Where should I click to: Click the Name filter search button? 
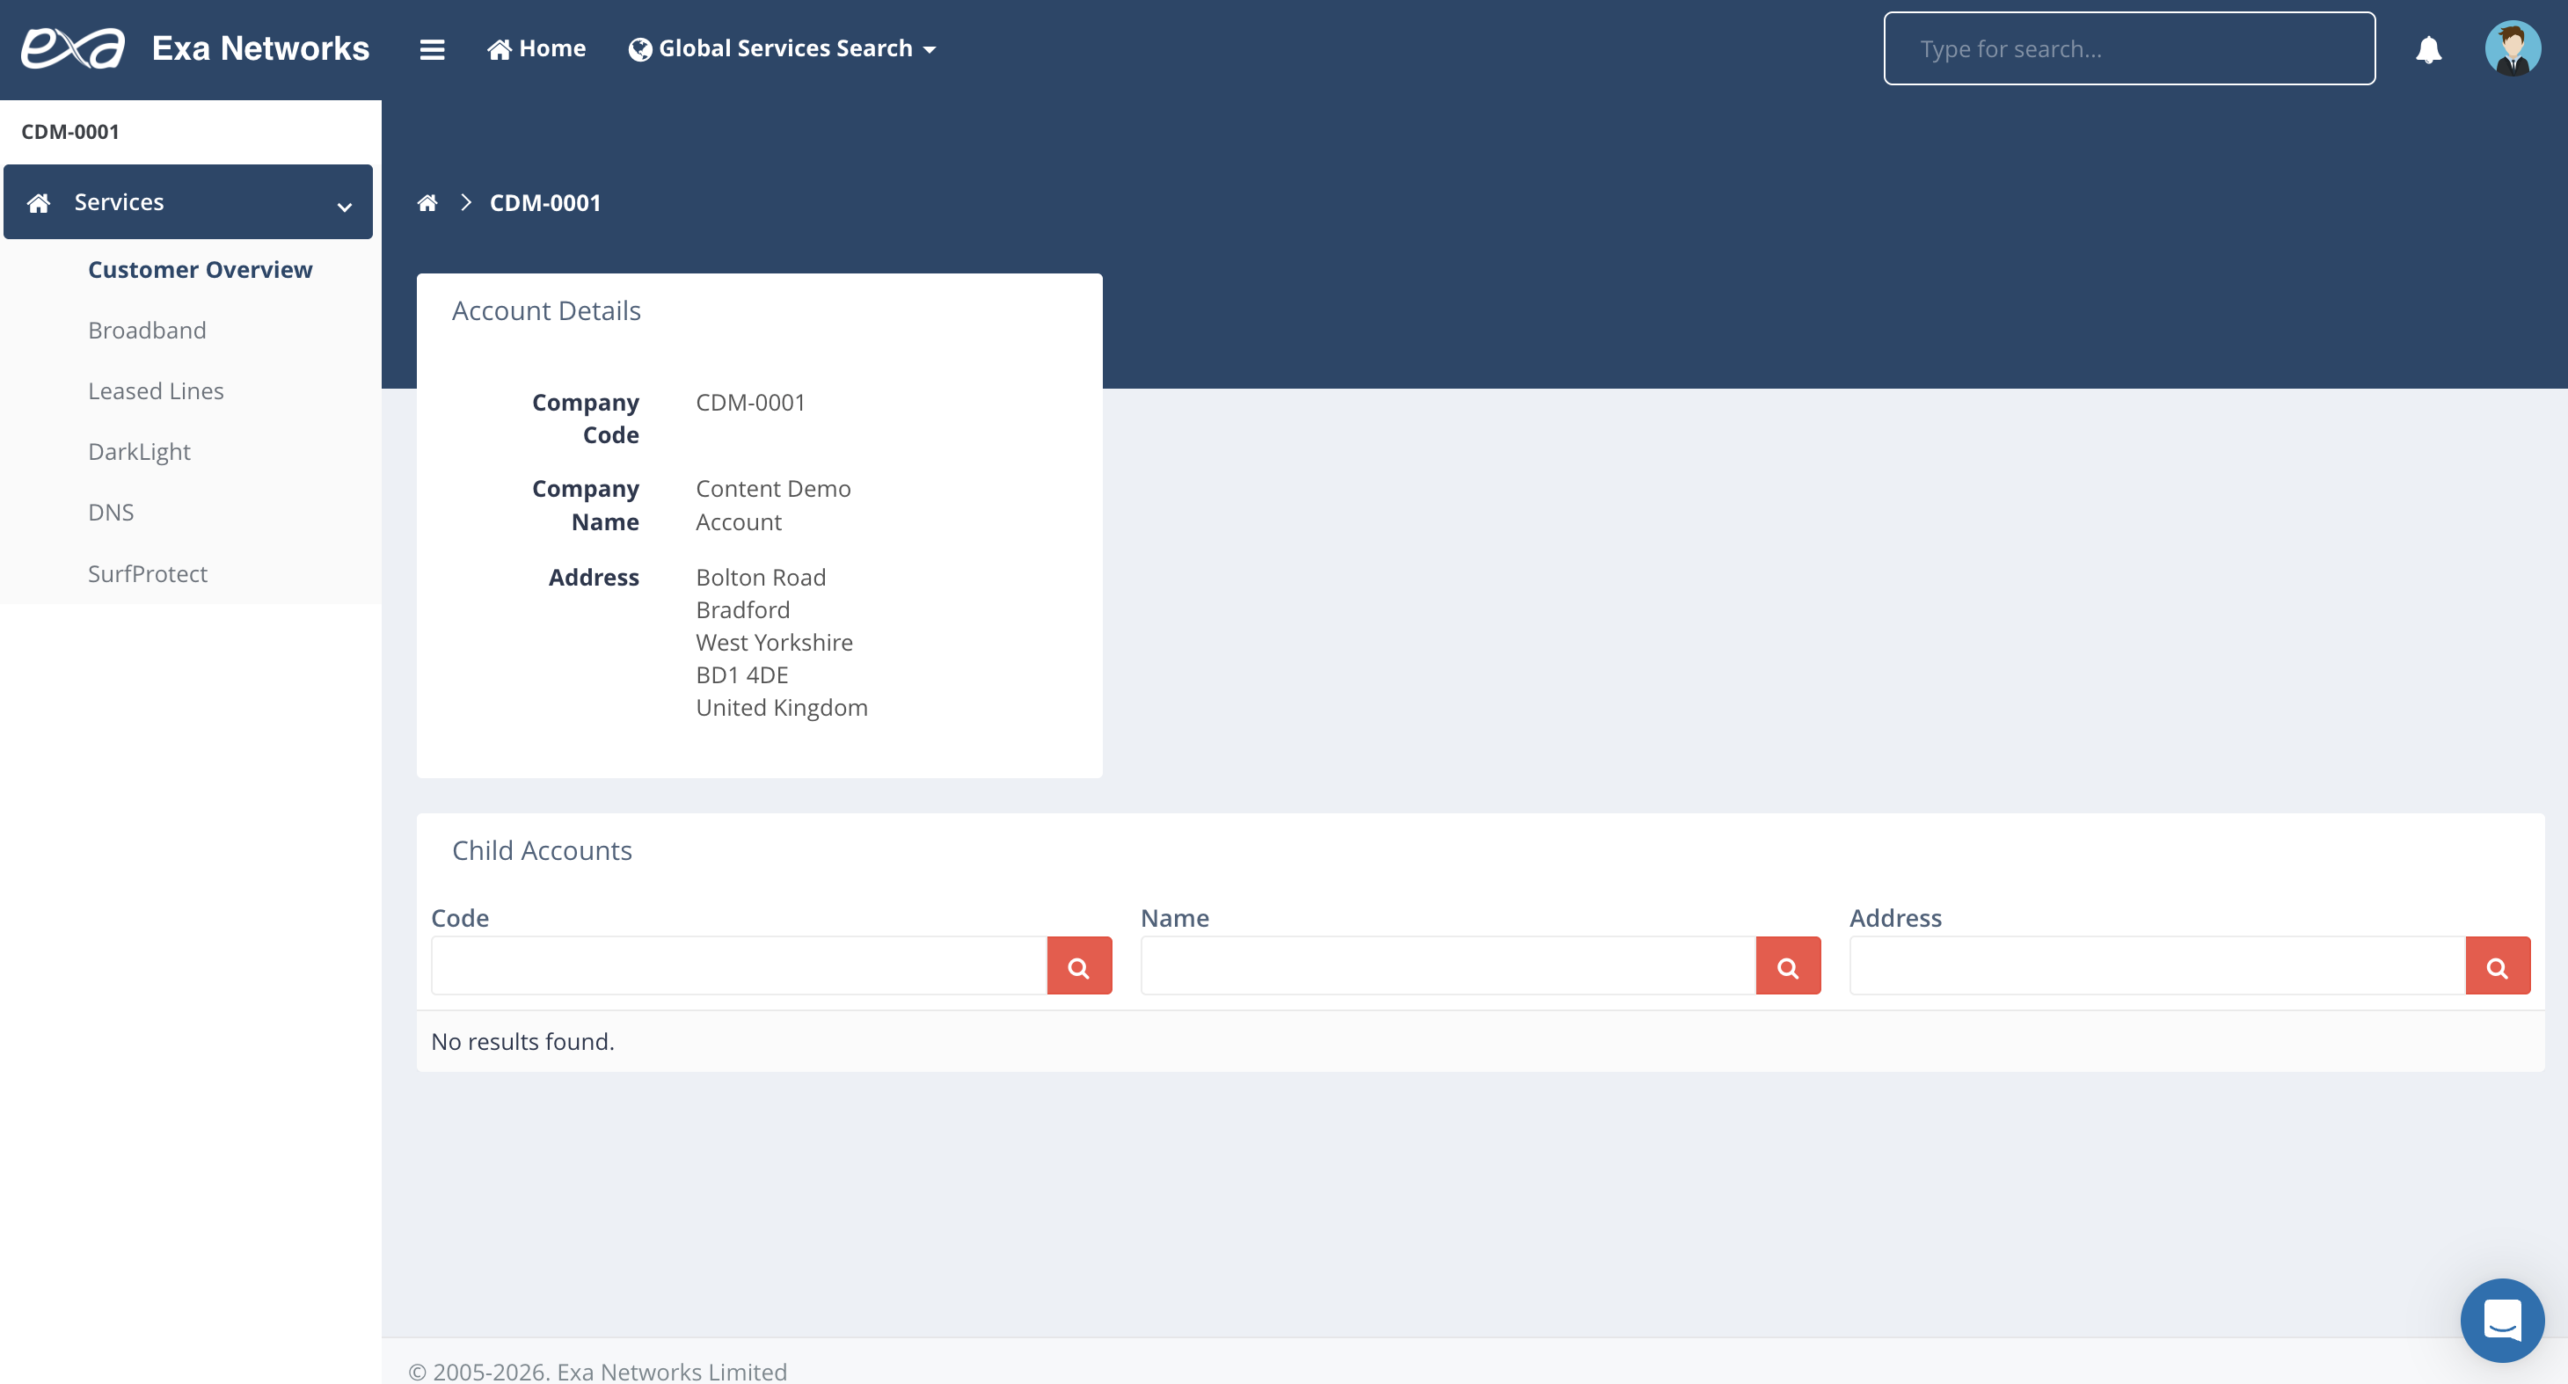1787,965
